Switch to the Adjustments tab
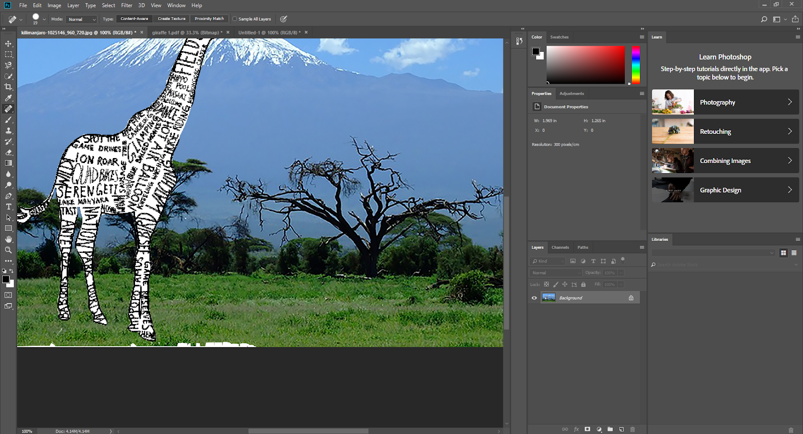 click(572, 94)
